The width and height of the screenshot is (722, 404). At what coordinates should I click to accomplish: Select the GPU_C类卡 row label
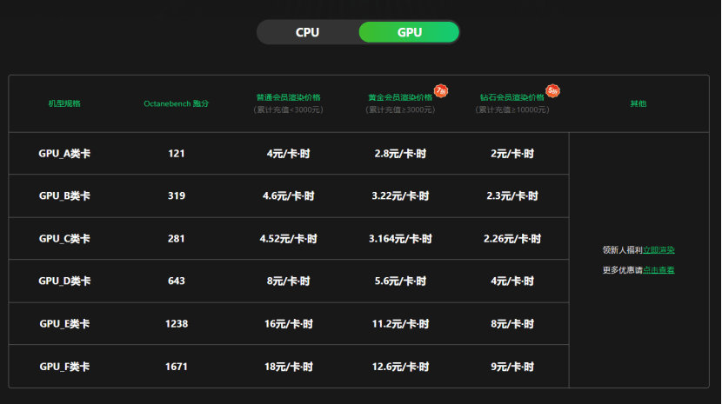click(64, 239)
